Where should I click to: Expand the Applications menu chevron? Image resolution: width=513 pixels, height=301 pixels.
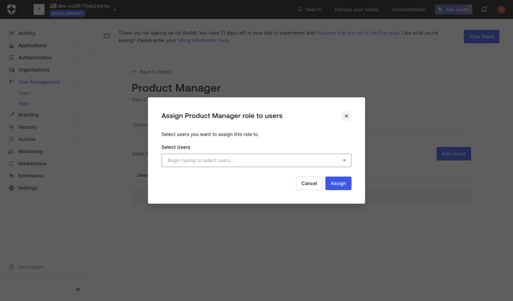[x=79, y=45]
